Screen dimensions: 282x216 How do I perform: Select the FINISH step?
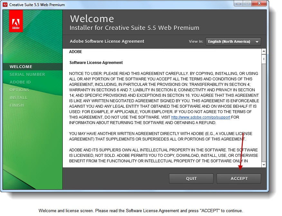pos(16,105)
